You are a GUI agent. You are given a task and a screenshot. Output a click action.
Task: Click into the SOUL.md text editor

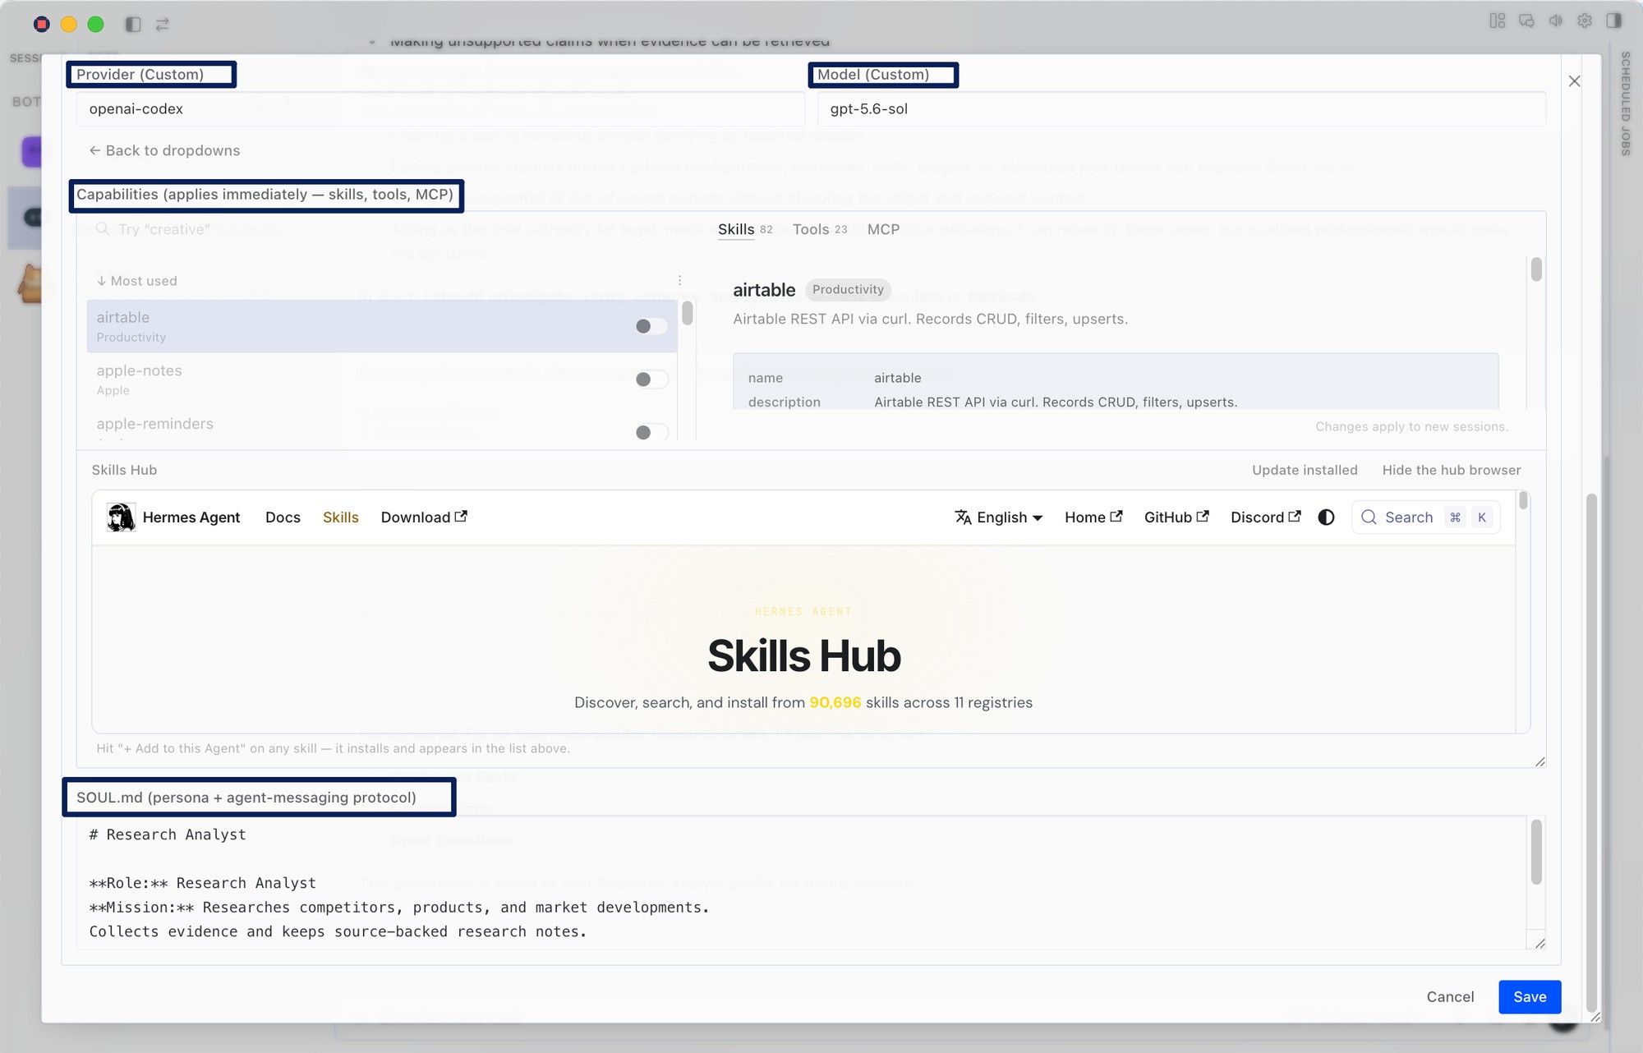point(801,883)
